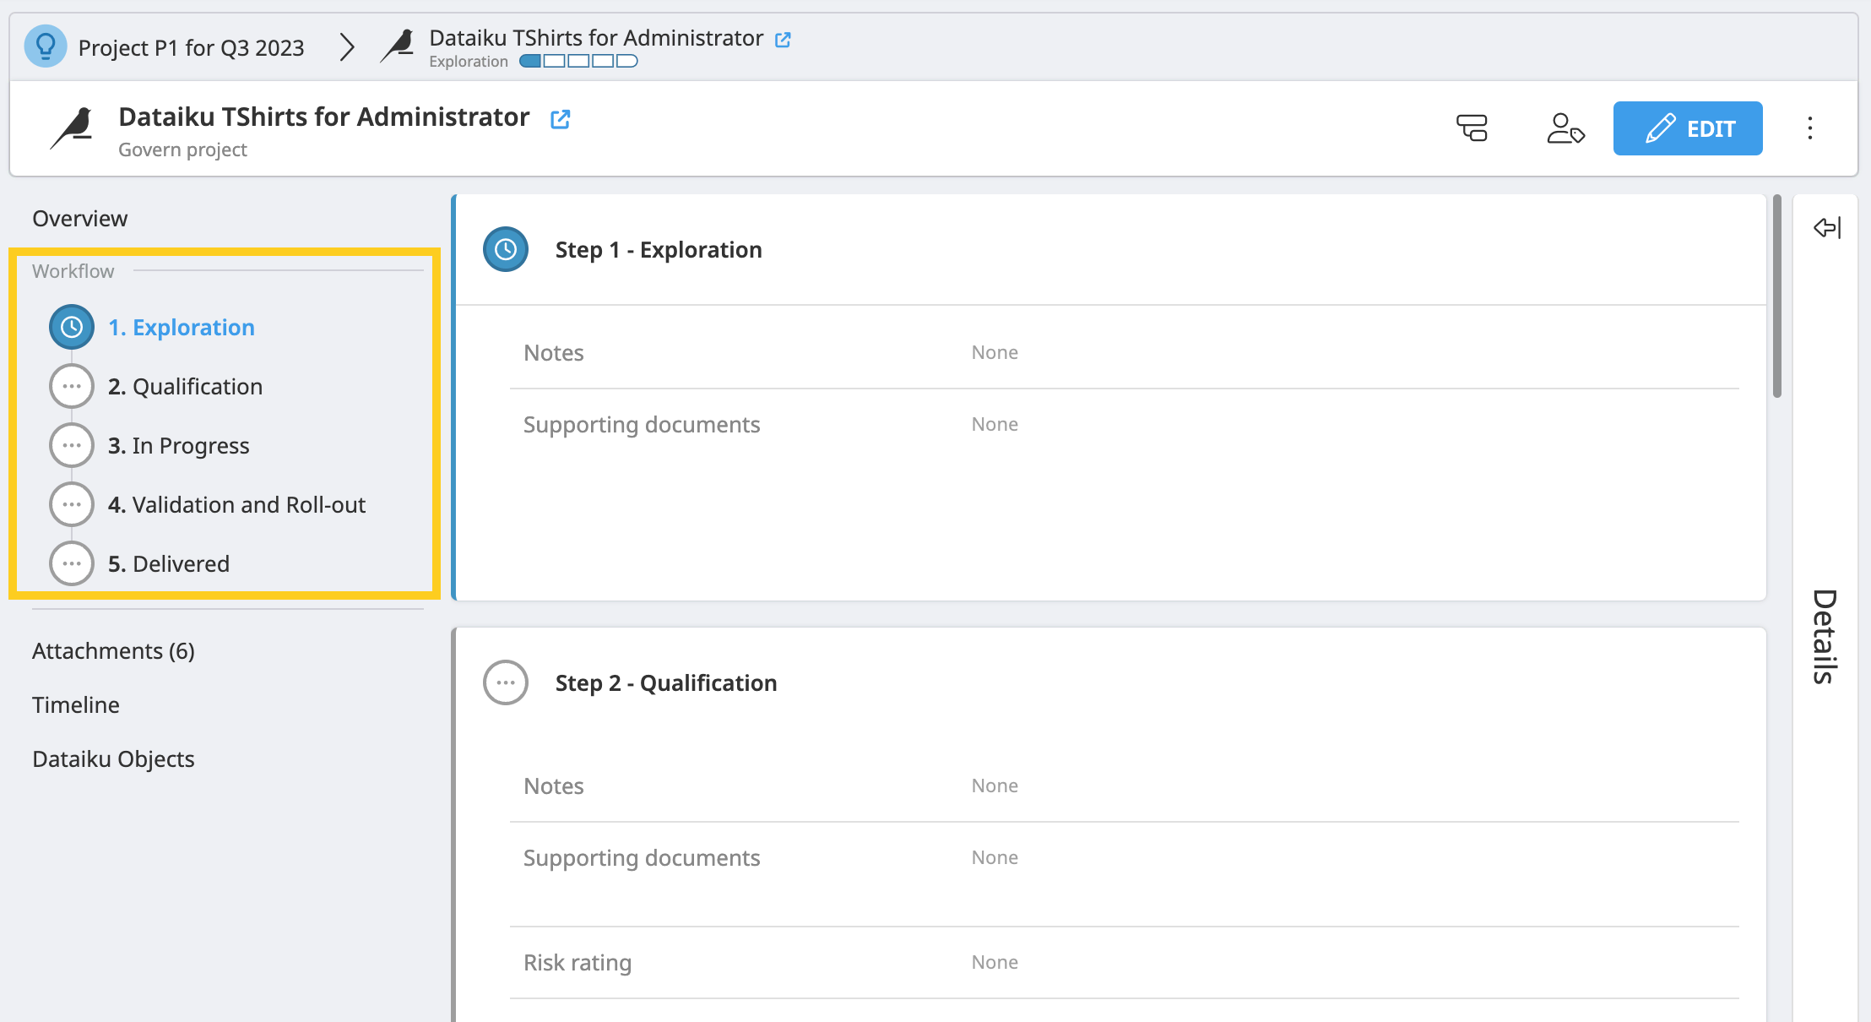This screenshot has height=1022, width=1871.
Task: Click the Notes value under Step 1
Action: click(x=995, y=353)
